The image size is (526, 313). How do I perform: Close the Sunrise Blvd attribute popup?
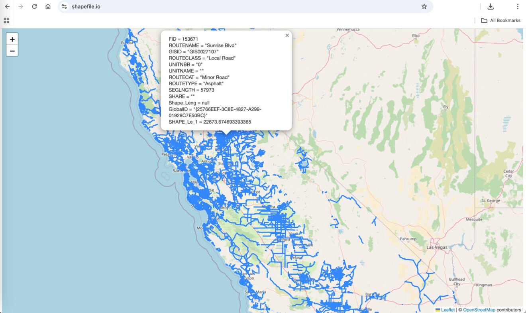[287, 35]
